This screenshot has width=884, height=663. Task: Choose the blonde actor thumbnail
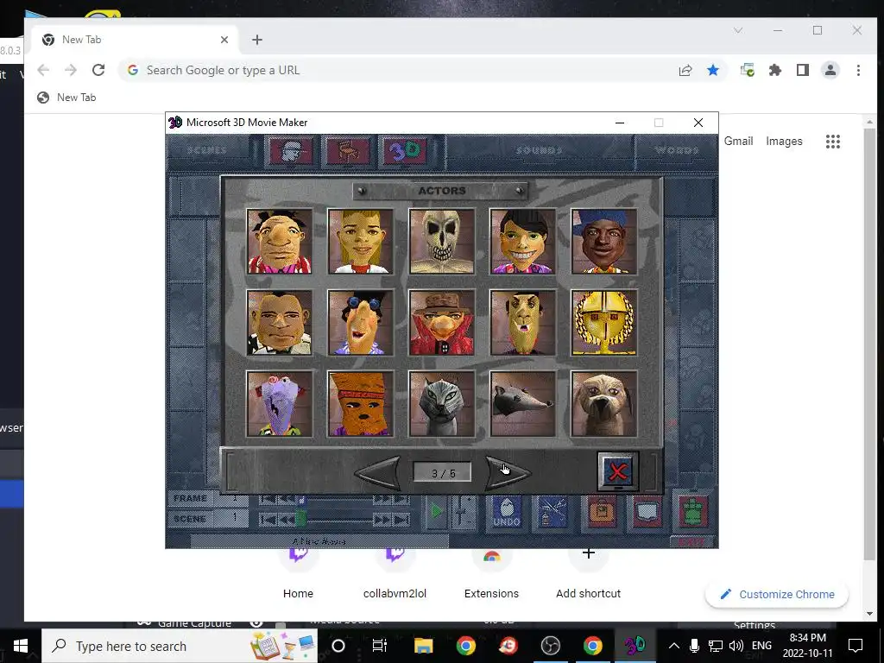point(360,242)
